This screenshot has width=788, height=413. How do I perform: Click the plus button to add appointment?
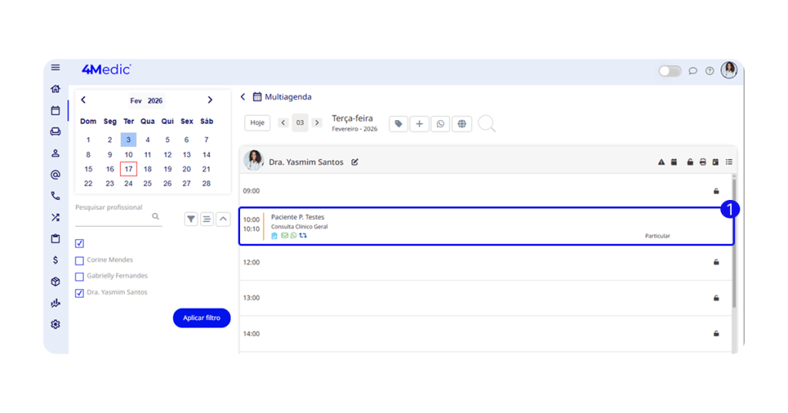[419, 124]
